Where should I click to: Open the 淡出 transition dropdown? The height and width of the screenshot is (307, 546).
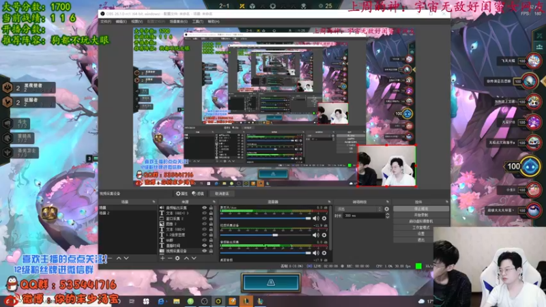(x=359, y=209)
